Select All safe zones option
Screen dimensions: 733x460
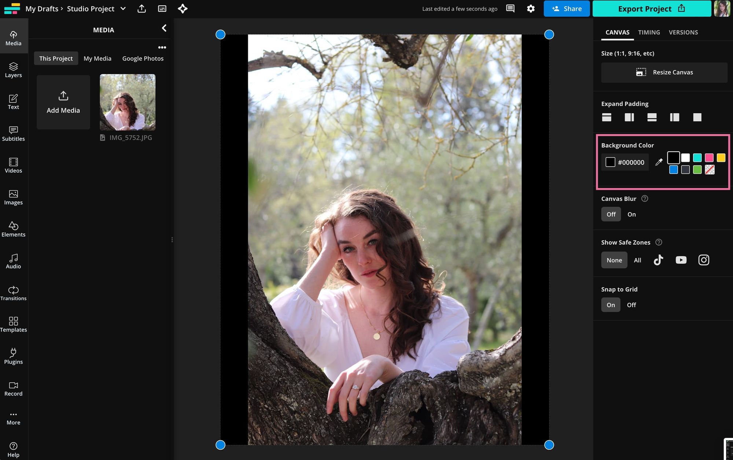(x=637, y=260)
